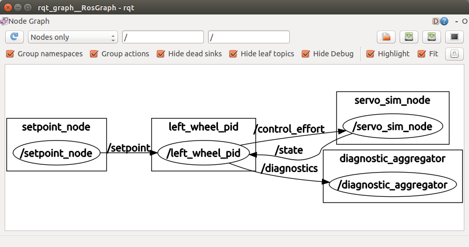469x247 pixels.
Task: Open the Nodes only dropdown
Action: click(73, 37)
